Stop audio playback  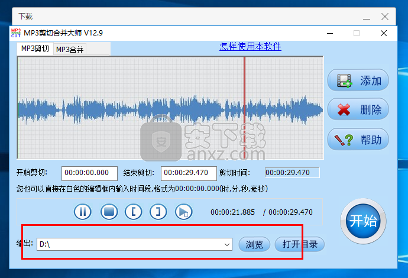coord(109,212)
